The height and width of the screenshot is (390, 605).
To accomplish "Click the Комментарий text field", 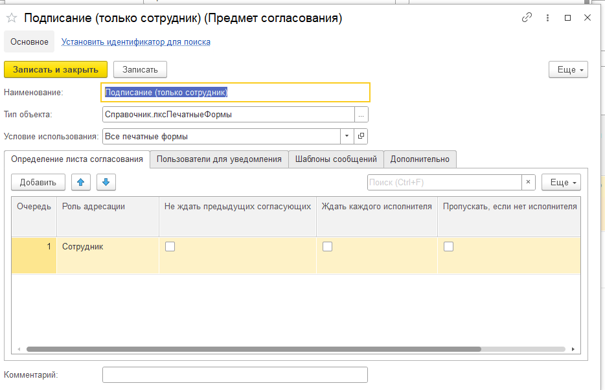I will point(235,374).
